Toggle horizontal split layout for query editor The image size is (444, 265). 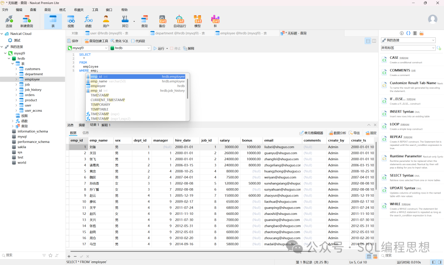(368, 41)
